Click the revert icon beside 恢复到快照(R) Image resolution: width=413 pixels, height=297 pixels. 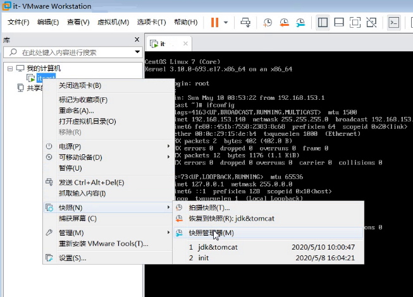[179, 219]
